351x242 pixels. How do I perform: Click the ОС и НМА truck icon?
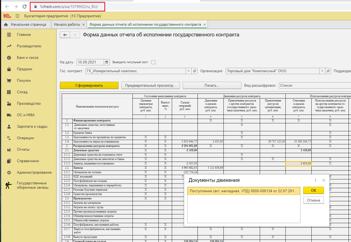pyautogui.click(x=9, y=115)
